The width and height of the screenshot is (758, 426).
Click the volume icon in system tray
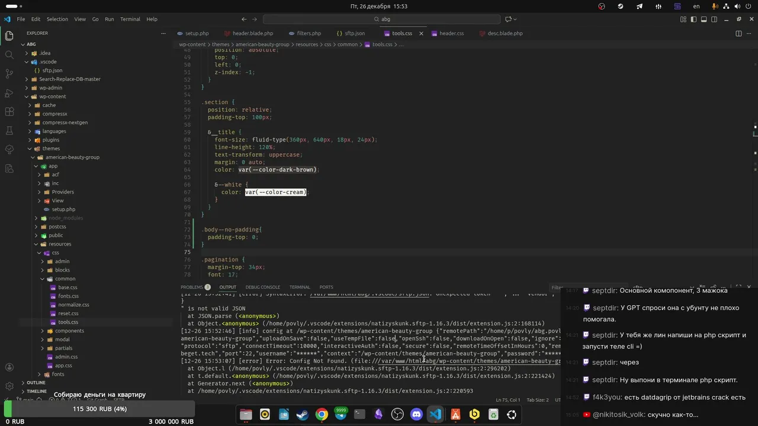(737, 6)
